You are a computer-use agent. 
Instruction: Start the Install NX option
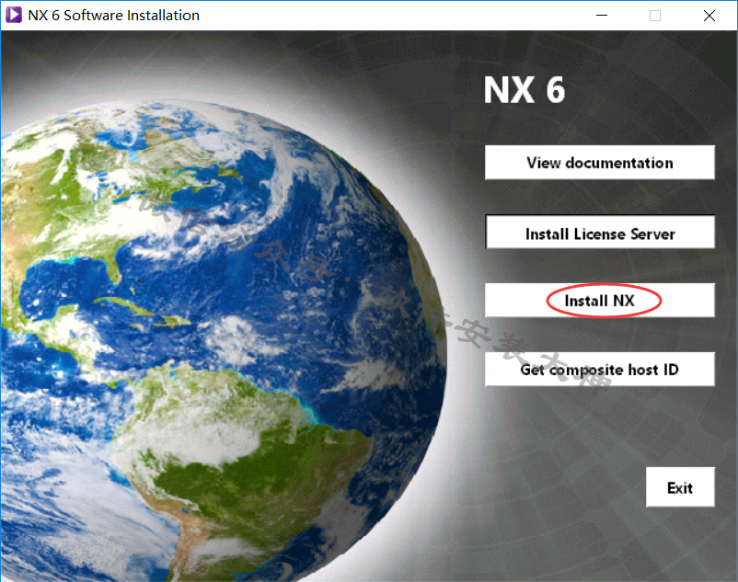pos(600,300)
